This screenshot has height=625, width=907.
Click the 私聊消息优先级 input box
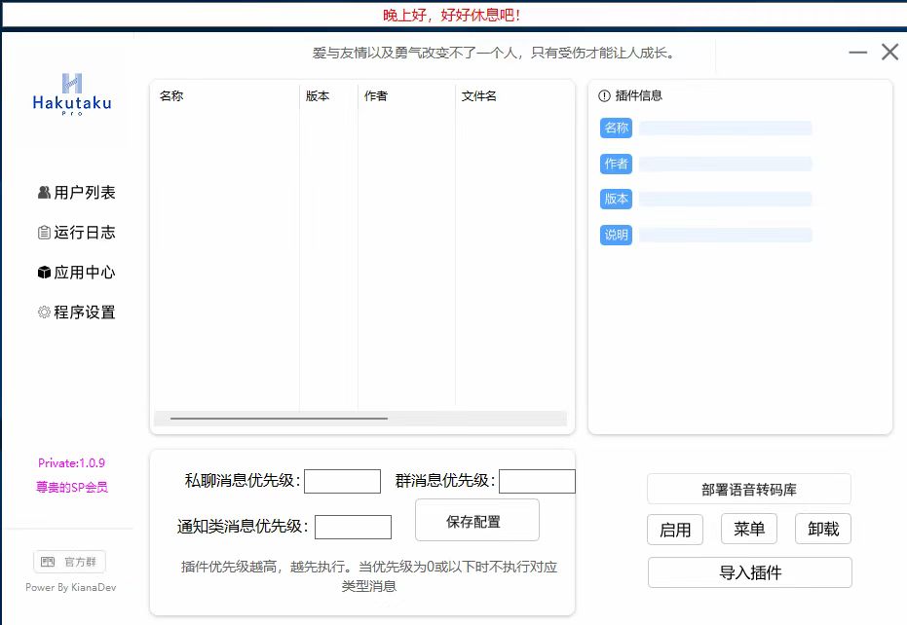pos(342,481)
